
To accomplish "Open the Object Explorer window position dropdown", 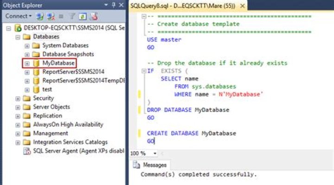I will coord(106,5).
